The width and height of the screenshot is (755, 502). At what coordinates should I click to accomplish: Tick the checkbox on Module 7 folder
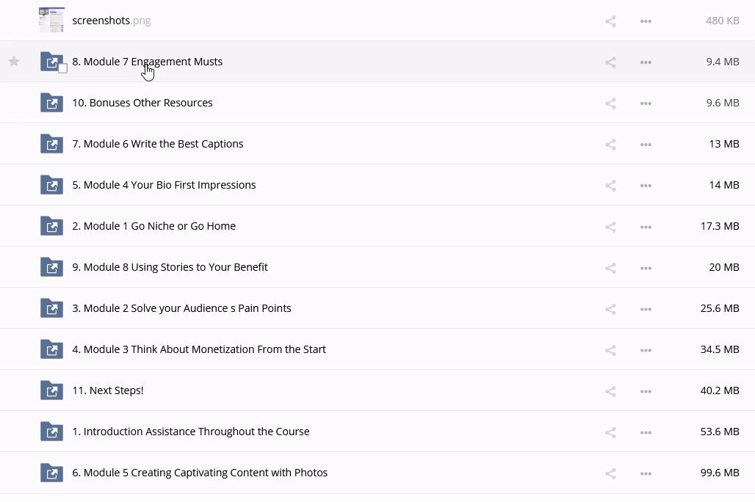click(62, 68)
